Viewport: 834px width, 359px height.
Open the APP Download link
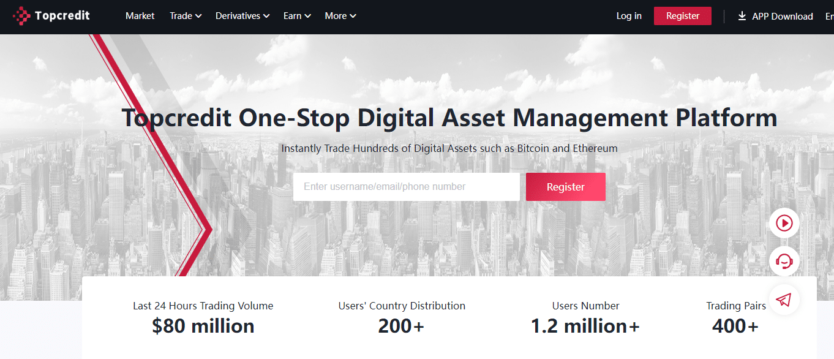tap(780, 16)
